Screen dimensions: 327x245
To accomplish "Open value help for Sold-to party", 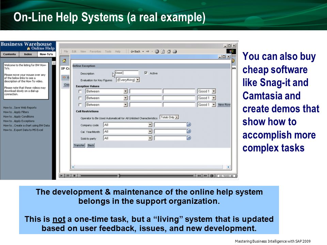I will coord(189,138).
